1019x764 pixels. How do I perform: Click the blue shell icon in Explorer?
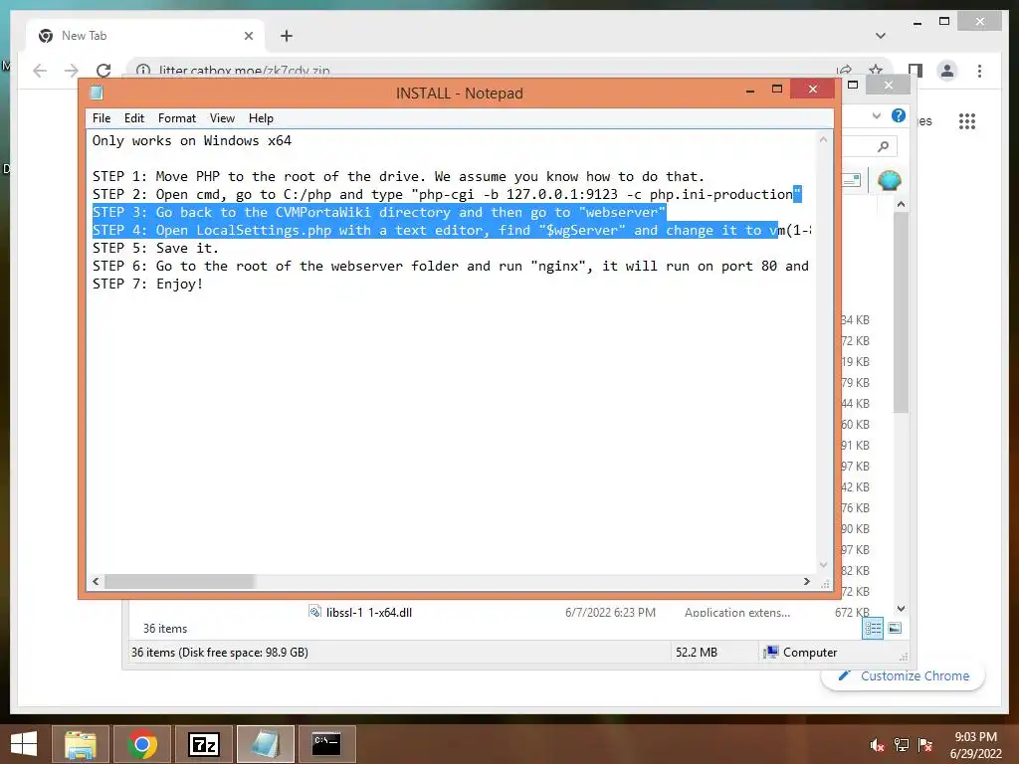coord(889,180)
